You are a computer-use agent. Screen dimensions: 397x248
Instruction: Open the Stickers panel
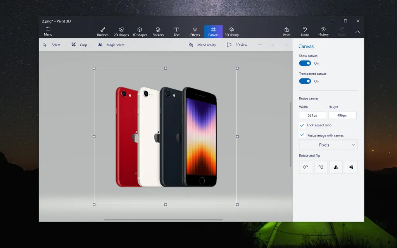click(x=158, y=32)
